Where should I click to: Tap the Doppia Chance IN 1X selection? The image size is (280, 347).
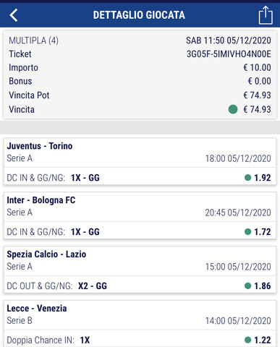(48, 340)
